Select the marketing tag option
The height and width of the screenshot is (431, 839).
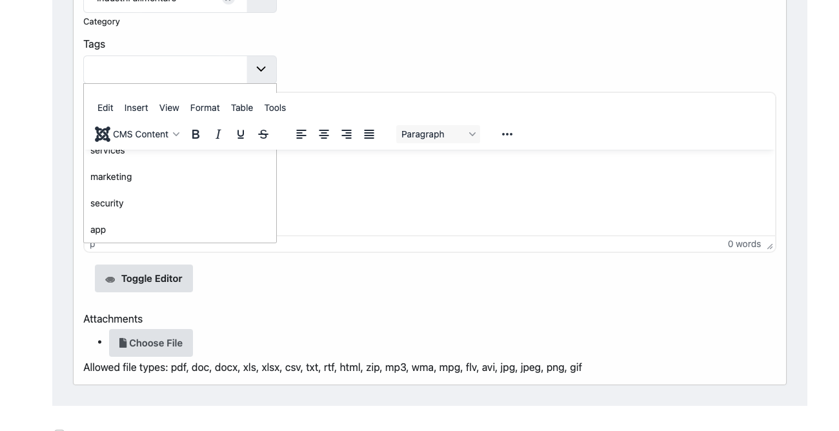[x=111, y=177]
